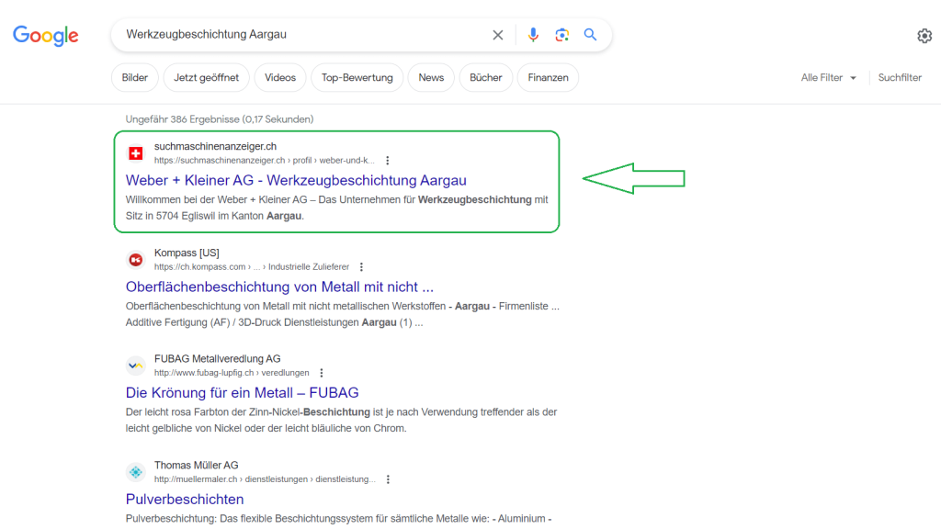Click the snippet 'Oberflächenbeschichtung von Metall mit nicht metallischen'
Screen dimensions: 941x529
(x=342, y=314)
